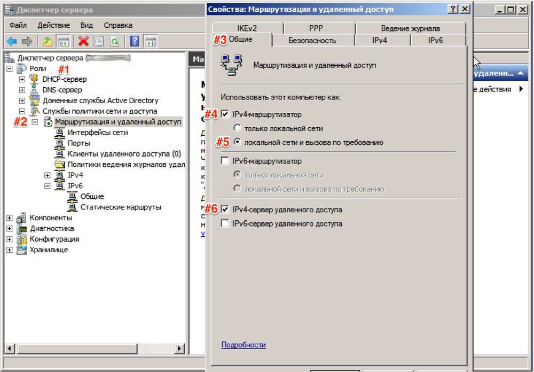
Task: Select the Клиенты удаленного доступа (0) row
Action: 124,154
